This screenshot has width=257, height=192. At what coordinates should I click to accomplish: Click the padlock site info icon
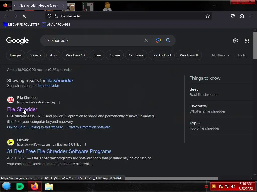point(56,16)
